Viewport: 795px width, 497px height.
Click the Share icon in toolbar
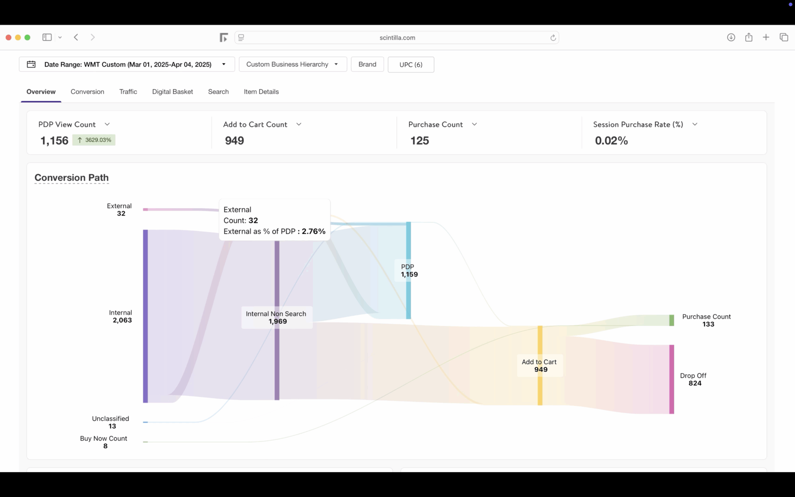point(749,37)
